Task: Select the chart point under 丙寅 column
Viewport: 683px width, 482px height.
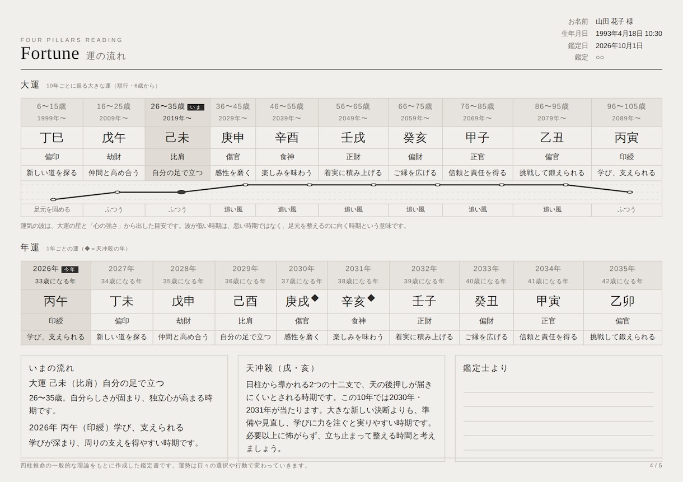Action: pos(630,192)
